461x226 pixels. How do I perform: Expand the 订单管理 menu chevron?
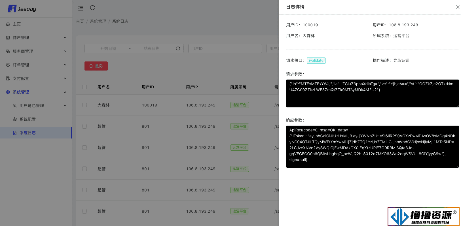click(x=65, y=65)
